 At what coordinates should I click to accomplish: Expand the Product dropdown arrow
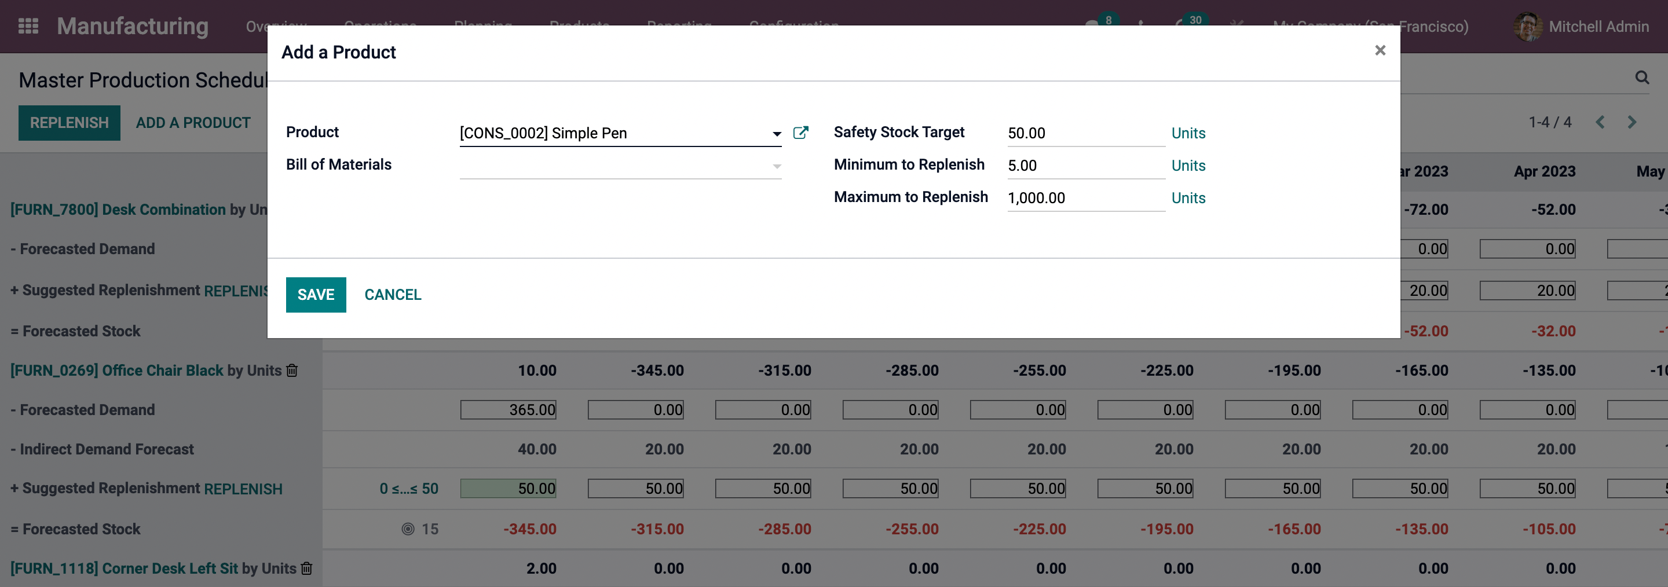click(776, 134)
